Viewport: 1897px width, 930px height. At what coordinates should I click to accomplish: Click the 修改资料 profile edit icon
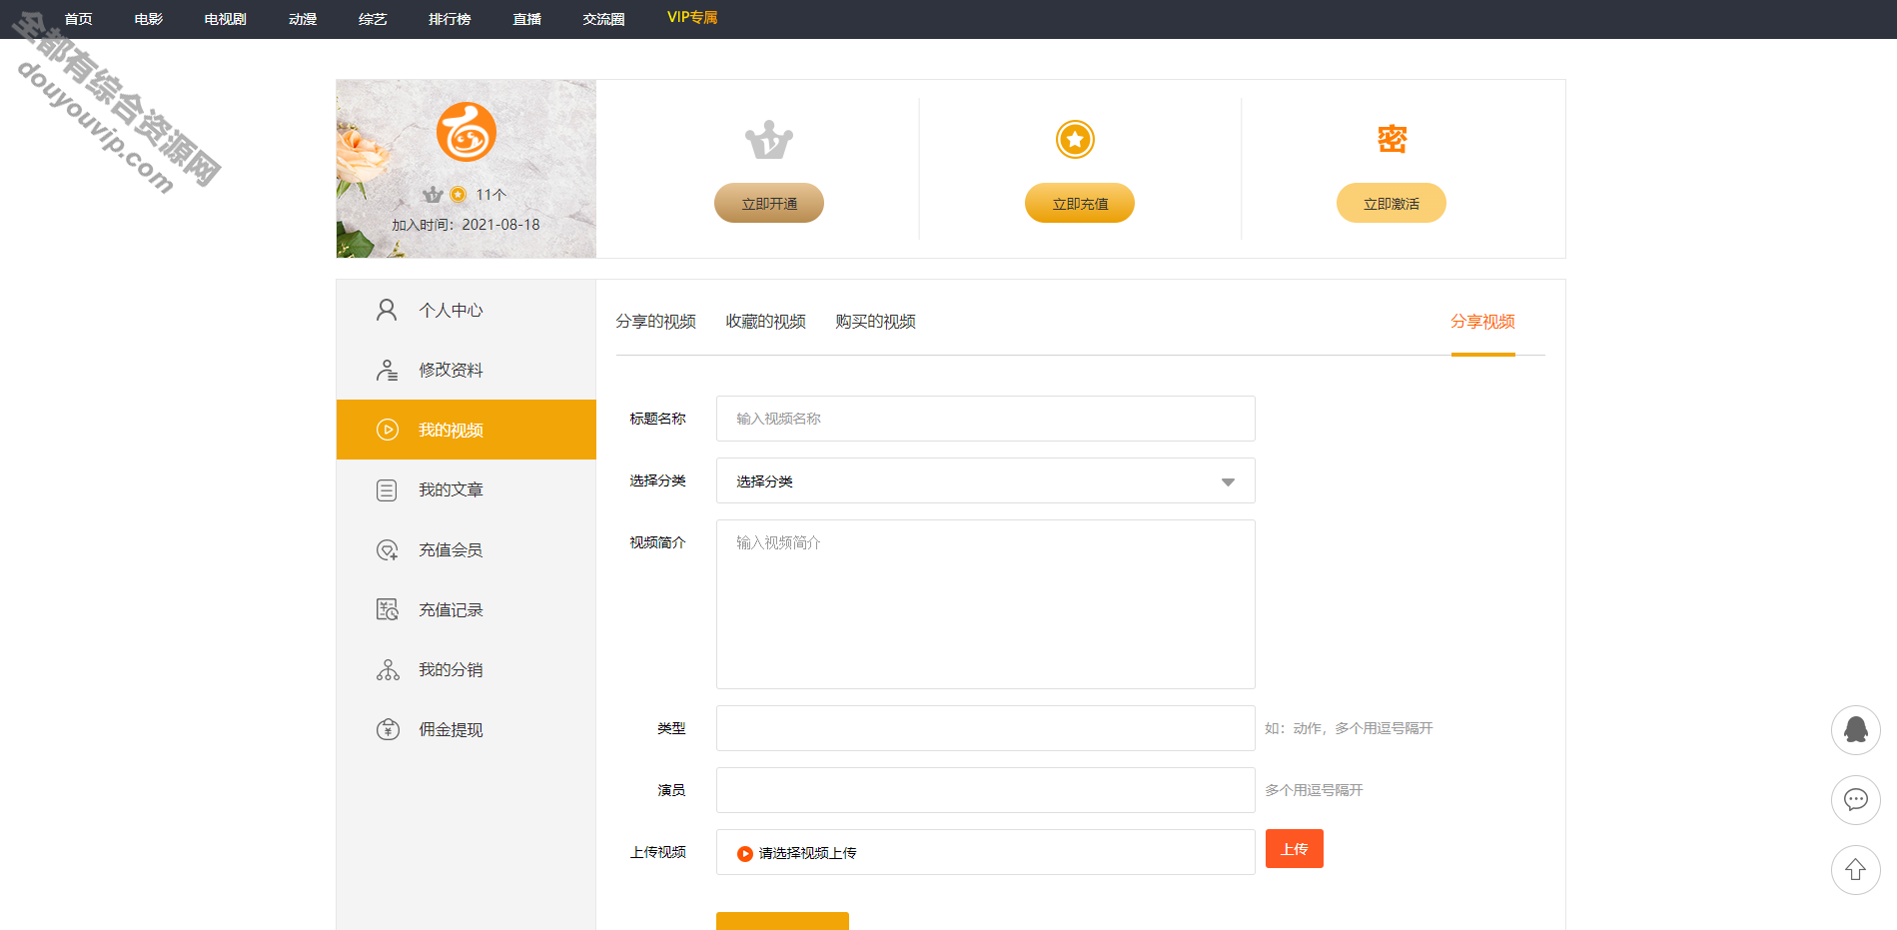click(387, 370)
